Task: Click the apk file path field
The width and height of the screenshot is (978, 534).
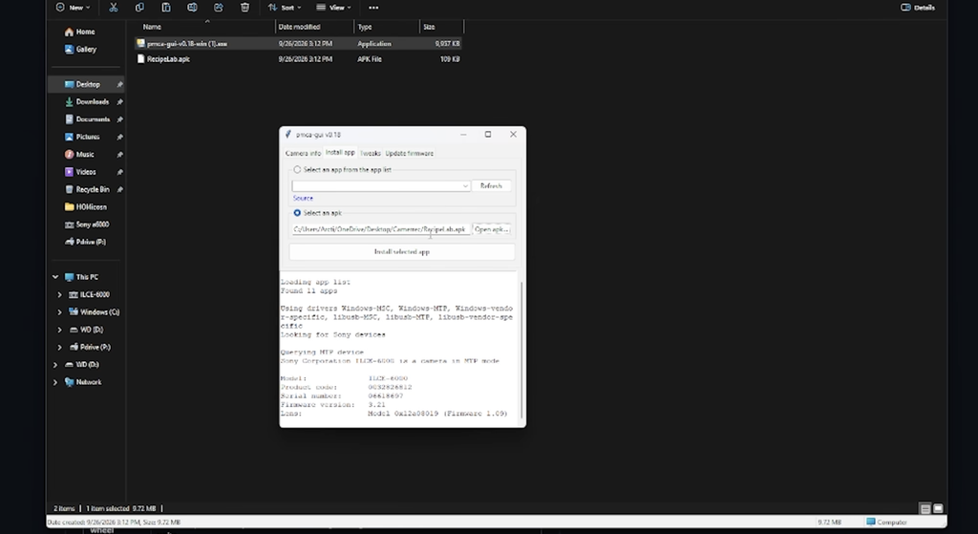Action: point(380,229)
